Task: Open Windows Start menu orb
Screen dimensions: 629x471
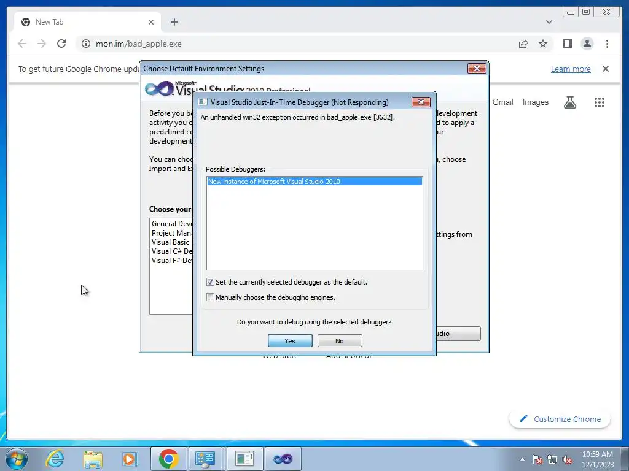Action: (x=17, y=459)
